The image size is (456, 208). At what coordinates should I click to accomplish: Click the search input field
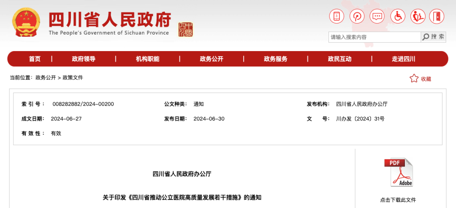pyautogui.click(x=375, y=37)
